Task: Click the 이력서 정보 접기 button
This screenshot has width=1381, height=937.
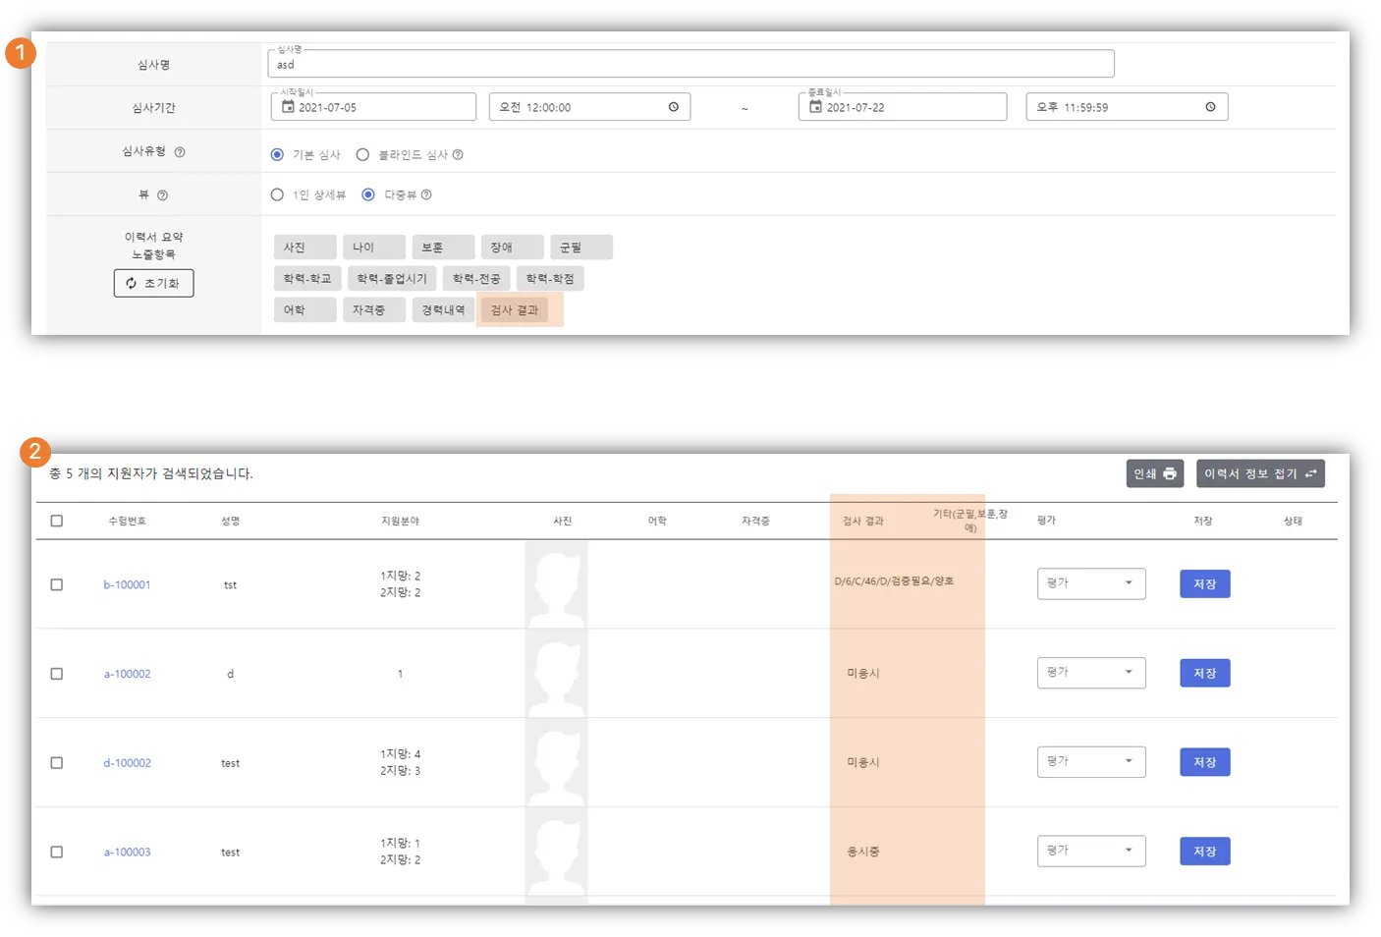Action: coord(1260,473)
